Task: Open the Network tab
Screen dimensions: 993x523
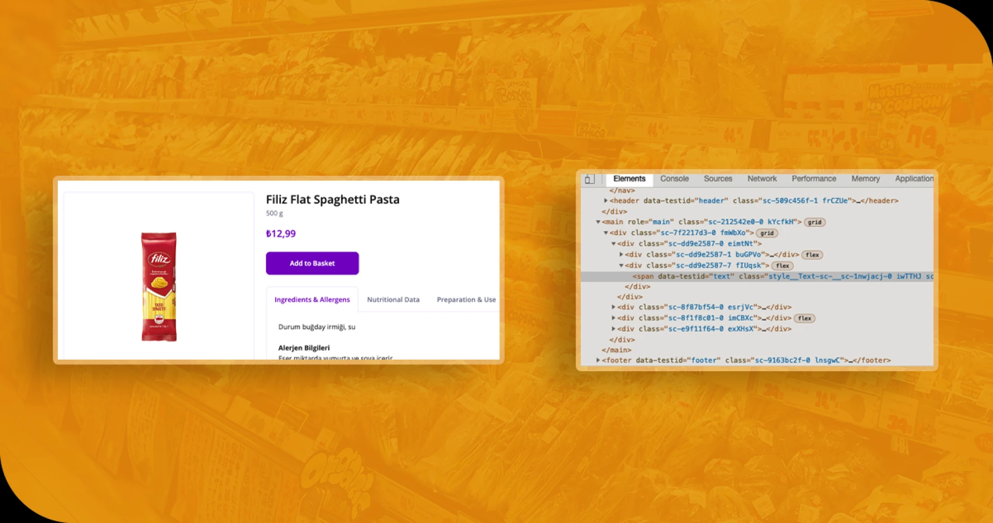Action: pyautogui.click(x=761, y=179)
